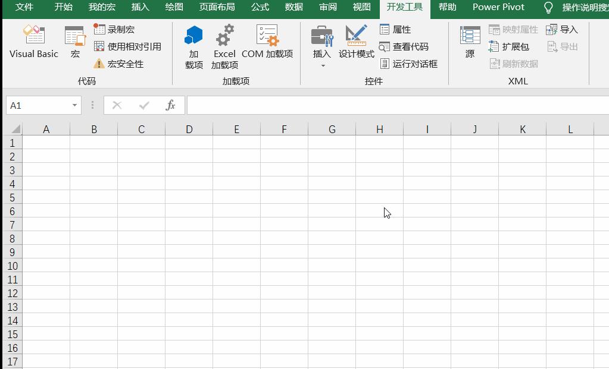Open the Power Pivot tab
Viewport: 609px width, 369px height.
(499, 7)
